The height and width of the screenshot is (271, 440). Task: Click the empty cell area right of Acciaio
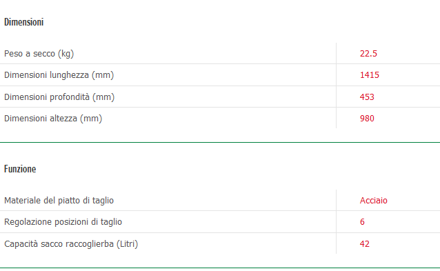tap(414, 201)
